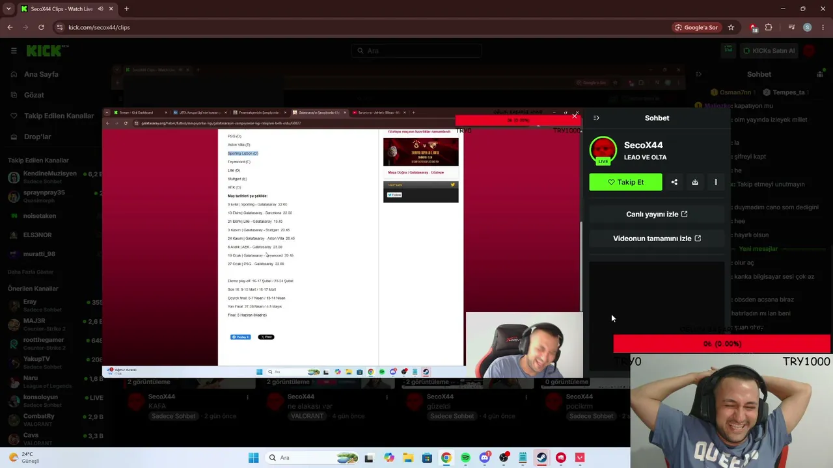833x468 pixels.
Task: Open the Chrome profile avatar
Action: point(808,27)
